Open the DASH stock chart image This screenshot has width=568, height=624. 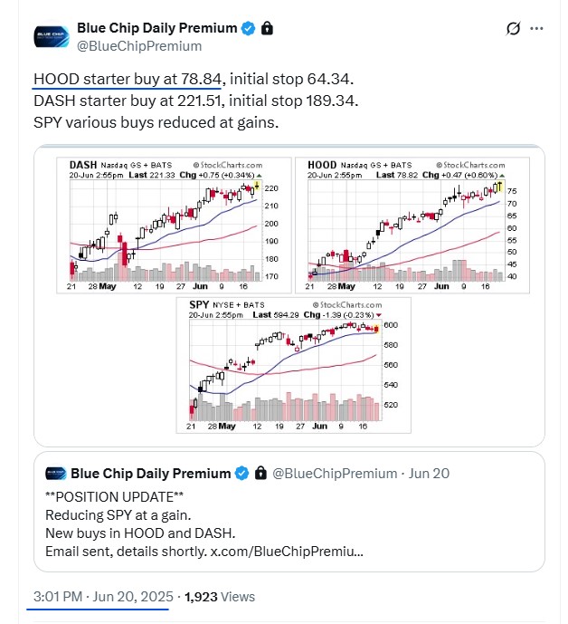point(174,226)
